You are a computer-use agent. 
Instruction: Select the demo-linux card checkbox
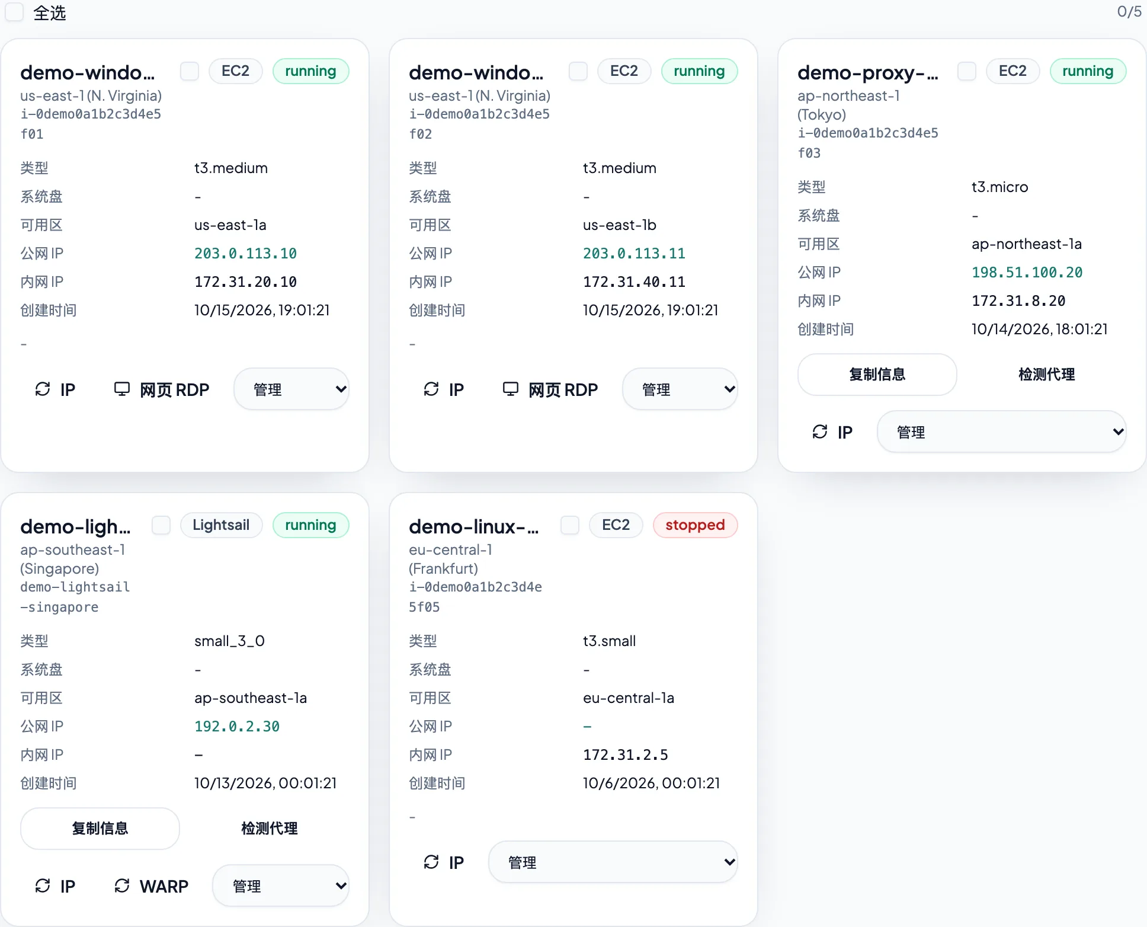click(570, 525)
